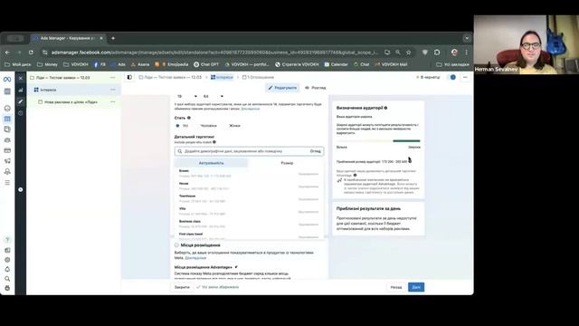Viewport: 579px width, 326px height.
Task: Open the stacked pages icon in left rail
Action: (7, 129)
